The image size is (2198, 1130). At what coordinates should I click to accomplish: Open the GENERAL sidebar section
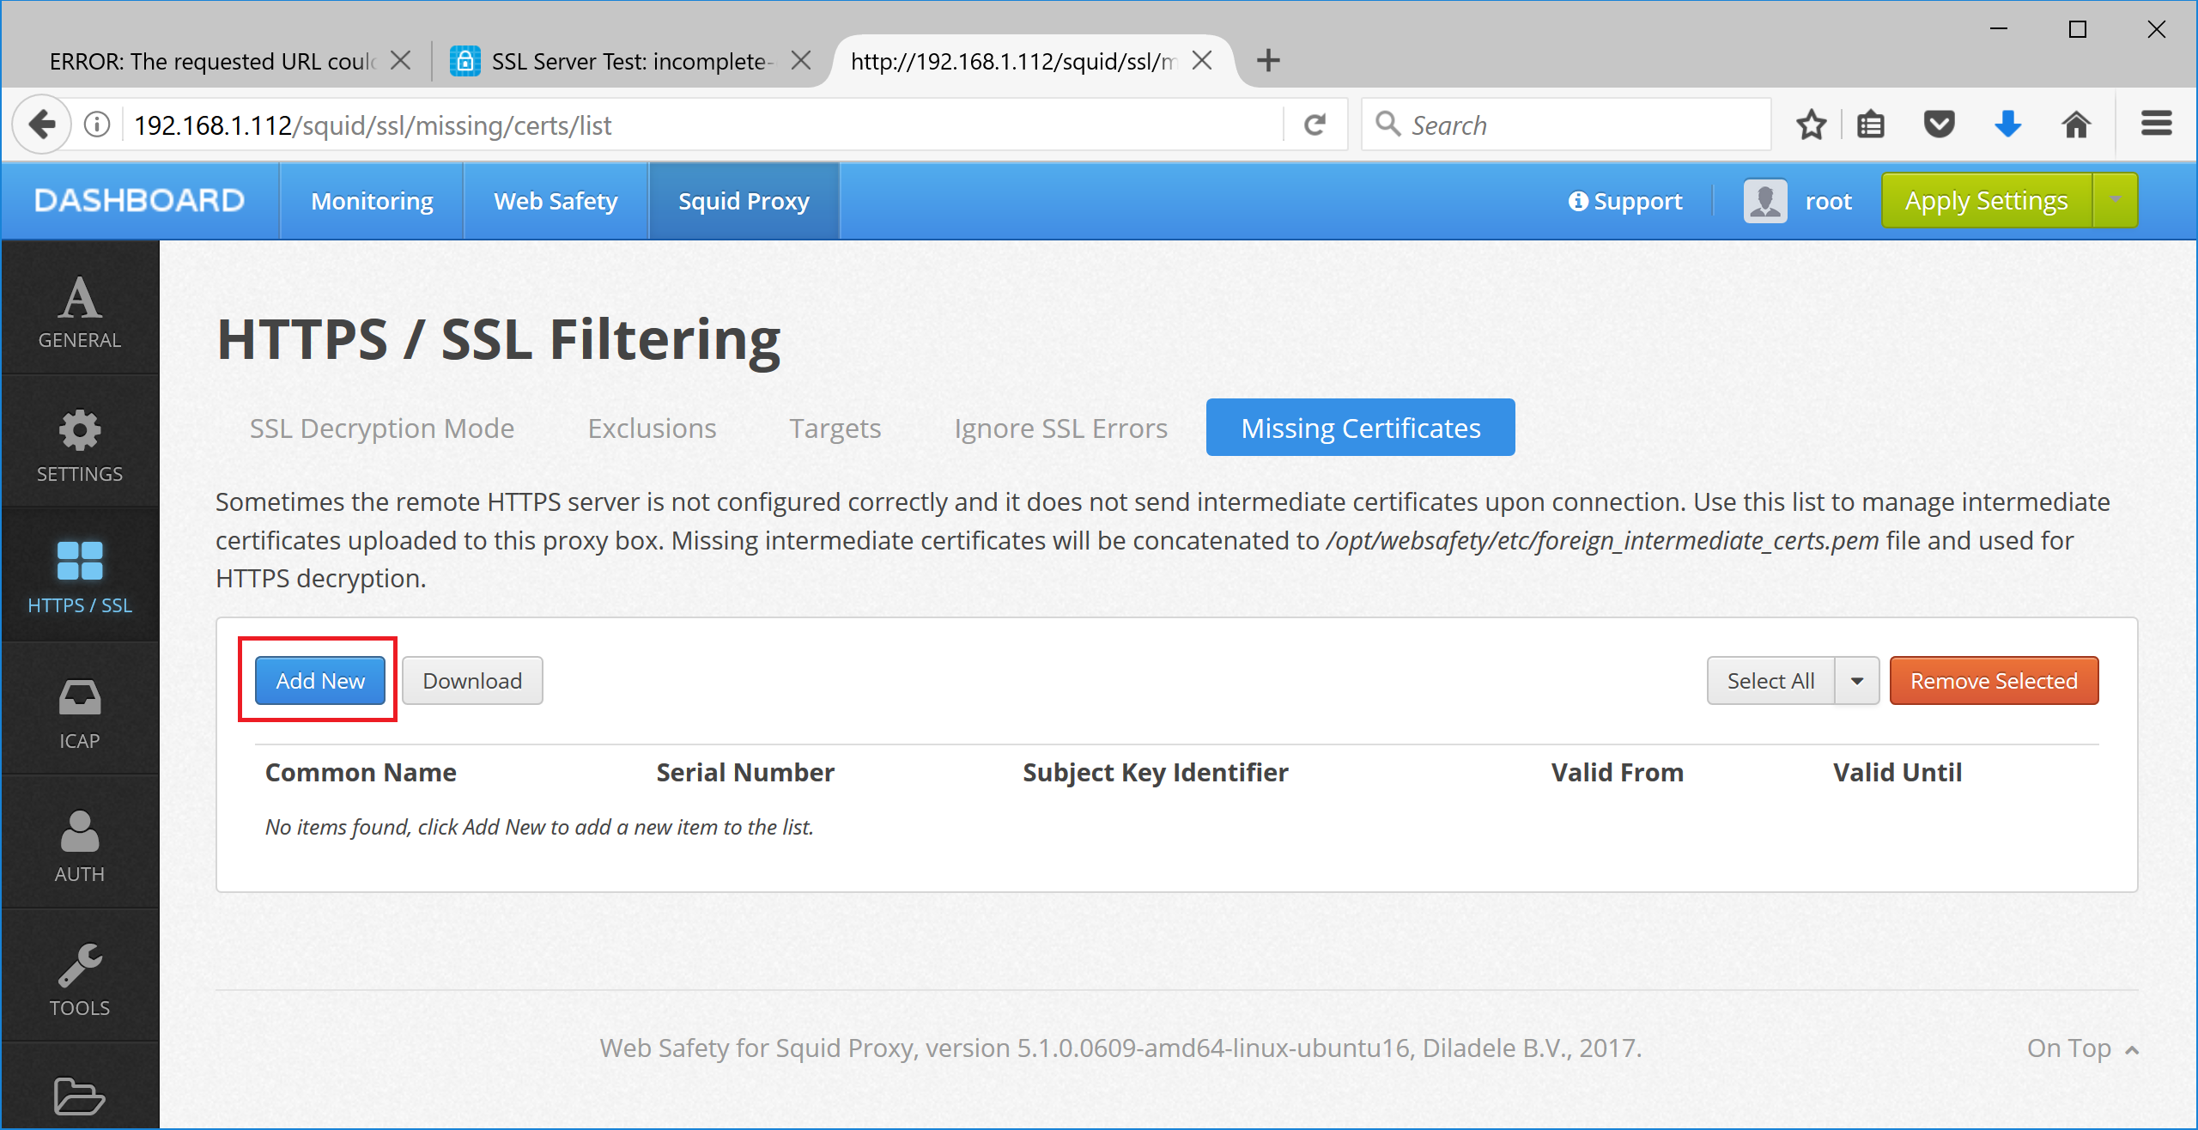click(79, 311)
